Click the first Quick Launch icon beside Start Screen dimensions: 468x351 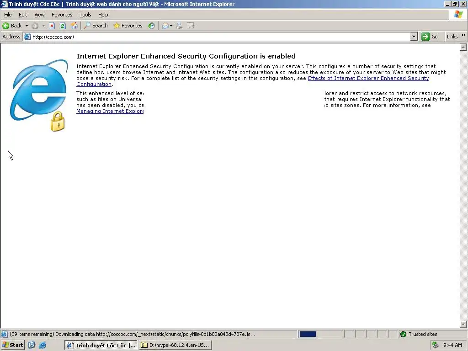(x=32, y=346)
